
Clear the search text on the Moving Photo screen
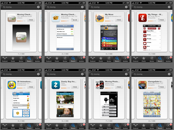tap(126, 74)
